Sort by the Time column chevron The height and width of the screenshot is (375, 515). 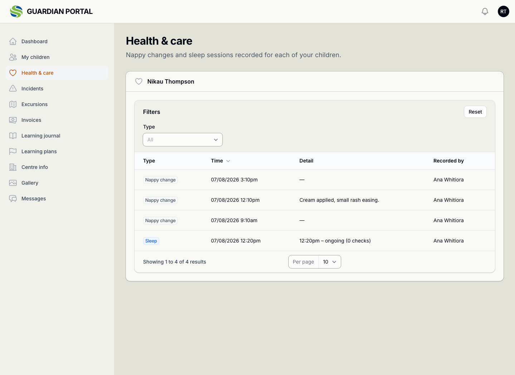click(228, 161)
